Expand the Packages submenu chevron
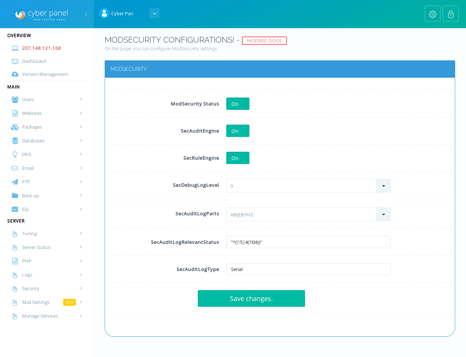This screenshot has width=466, height=357. coord(81,127)
